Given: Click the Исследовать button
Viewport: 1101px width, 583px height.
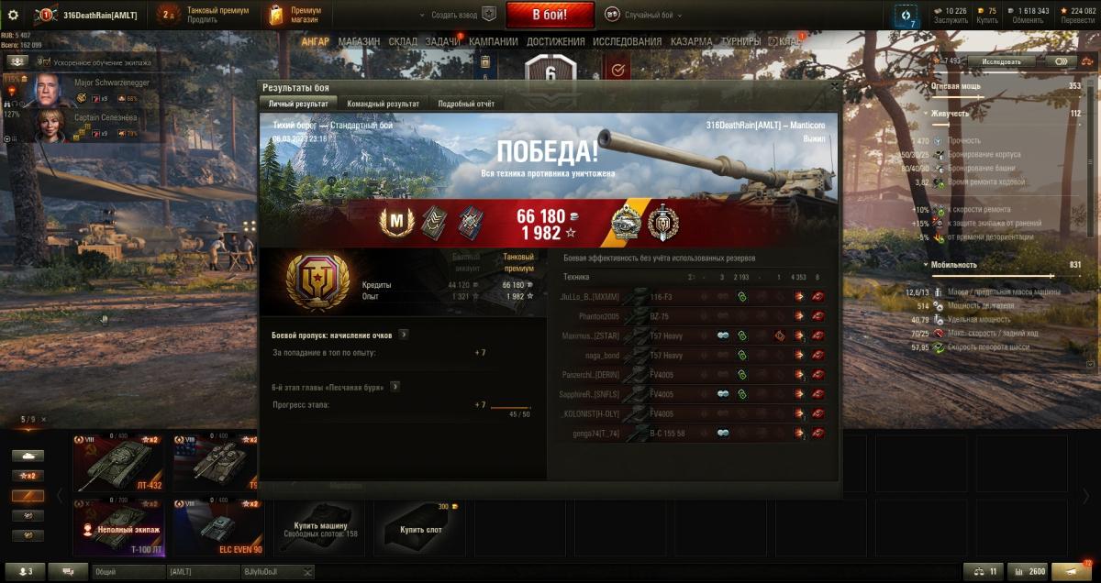Looking at the screenshot, I should [x=1001, y=61].
